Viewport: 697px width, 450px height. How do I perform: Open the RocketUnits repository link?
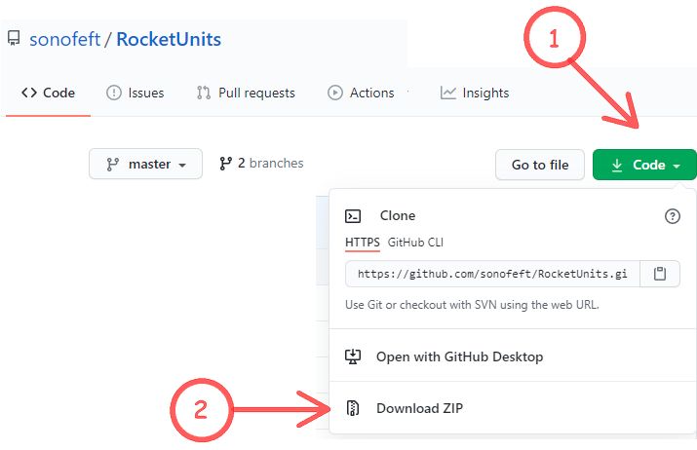point(169,39)
